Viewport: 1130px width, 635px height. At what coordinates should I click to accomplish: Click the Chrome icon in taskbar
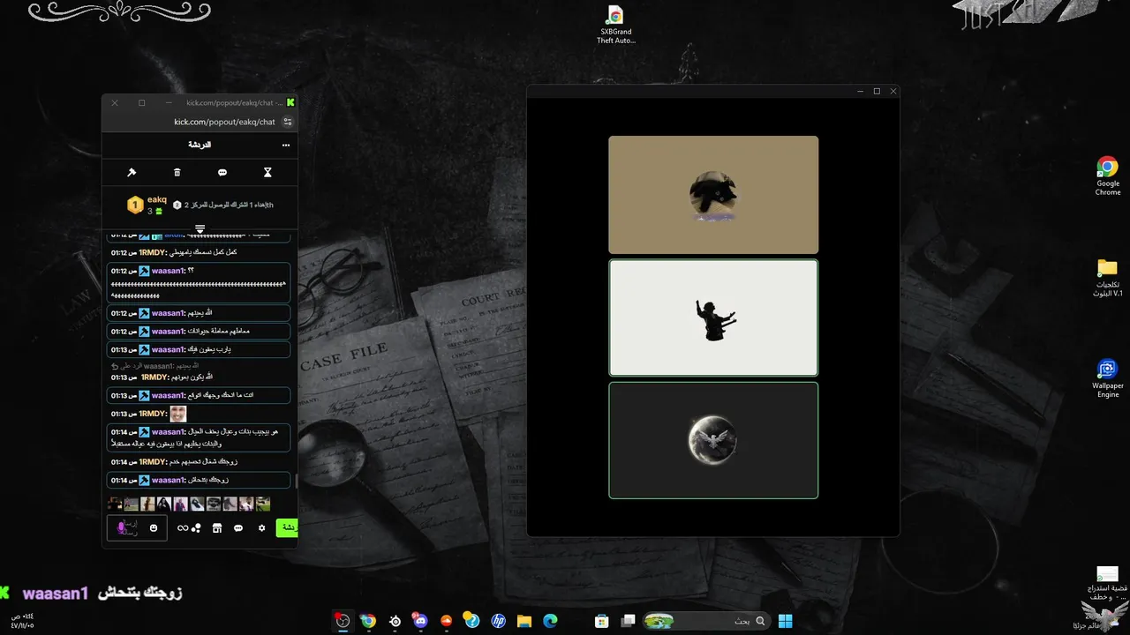368,621
